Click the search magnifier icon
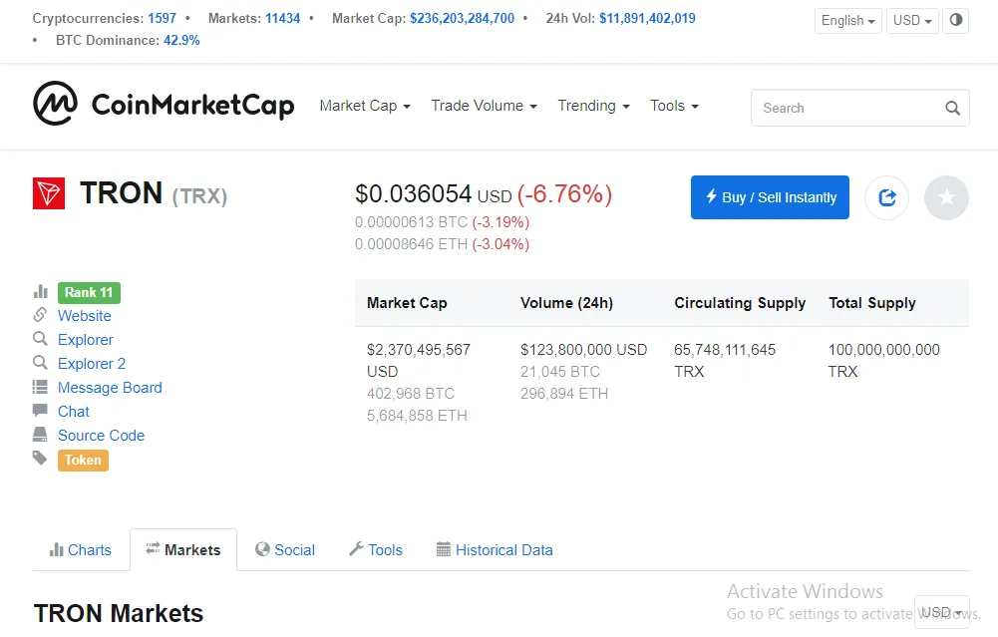The width and height of the screenshot is (998, 637). click(952, 109)
